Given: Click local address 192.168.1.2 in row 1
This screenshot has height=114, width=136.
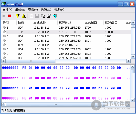Looking at the screenshot, I should [41, 28].
